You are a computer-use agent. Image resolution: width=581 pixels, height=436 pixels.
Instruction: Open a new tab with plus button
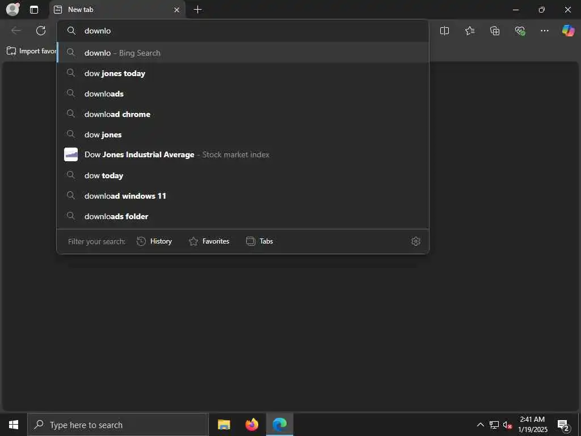(x=198, y=10)
